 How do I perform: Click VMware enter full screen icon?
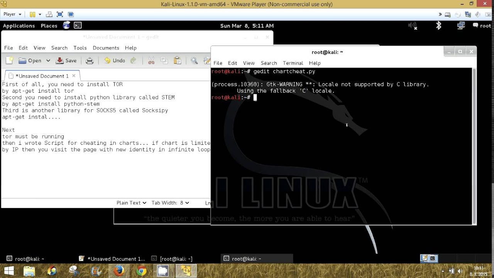(x=60, y=14)
